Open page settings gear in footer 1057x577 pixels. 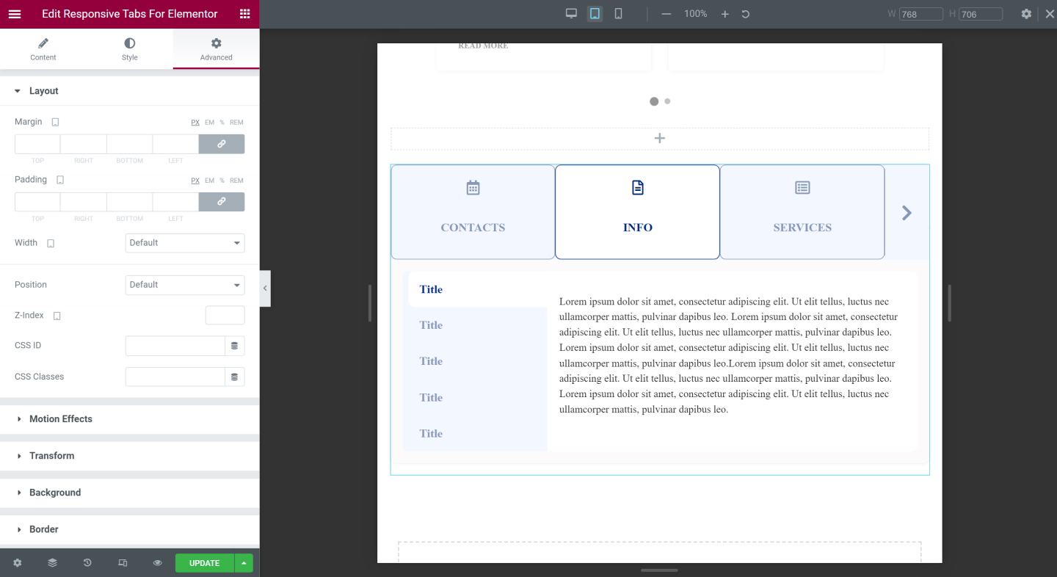[18, 563]
